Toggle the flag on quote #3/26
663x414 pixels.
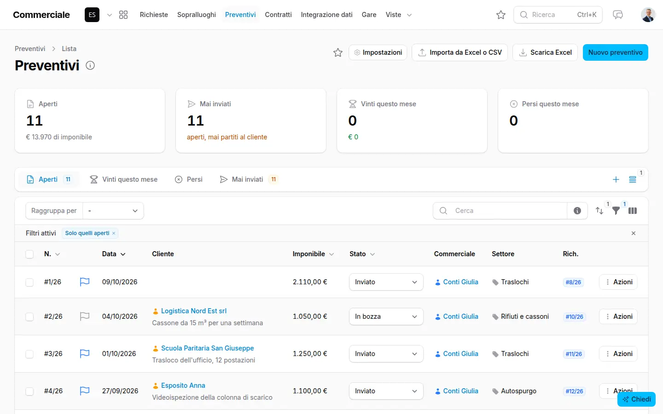click(x=85, y=354)
